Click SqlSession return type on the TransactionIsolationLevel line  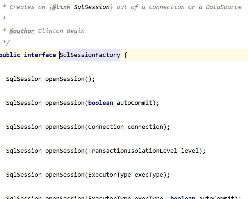click(24, 151)
